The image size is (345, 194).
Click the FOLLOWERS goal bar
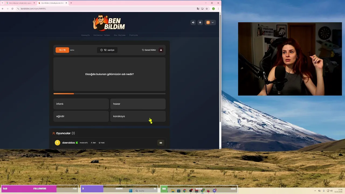pyautogui.click(x=40, y=189)
